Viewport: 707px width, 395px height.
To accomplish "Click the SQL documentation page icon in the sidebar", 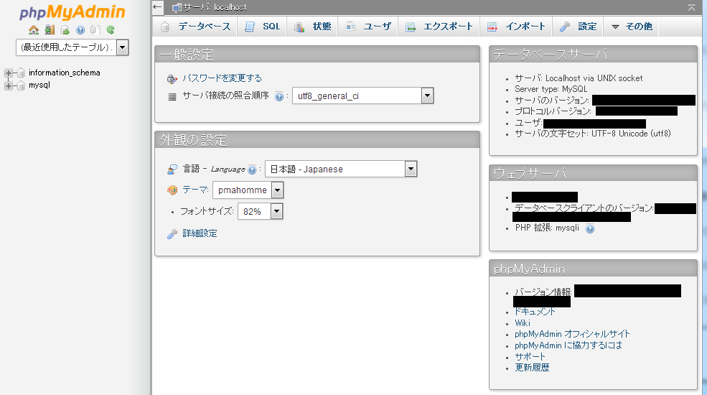I will tap(95, 30).
